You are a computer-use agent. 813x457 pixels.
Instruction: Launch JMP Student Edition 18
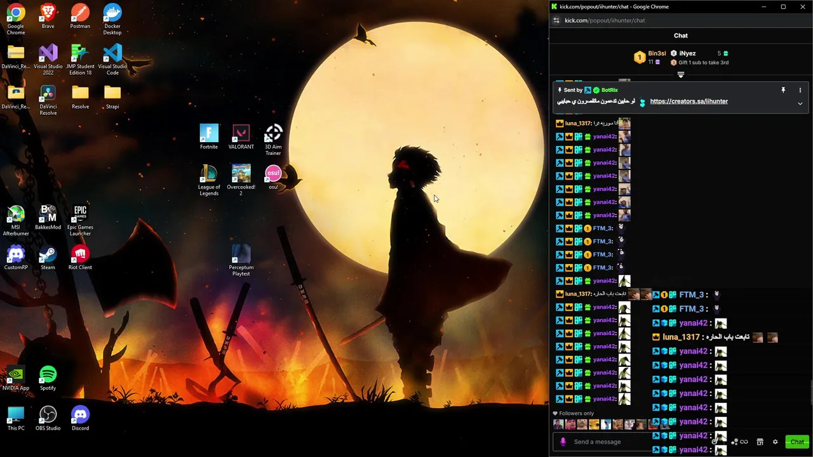(x=80, y=59)
